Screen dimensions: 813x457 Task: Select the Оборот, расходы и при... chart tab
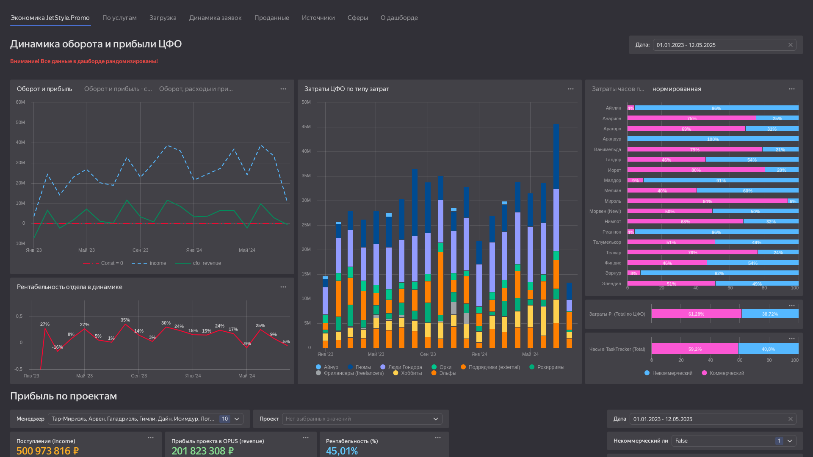[x=196, y=89]
